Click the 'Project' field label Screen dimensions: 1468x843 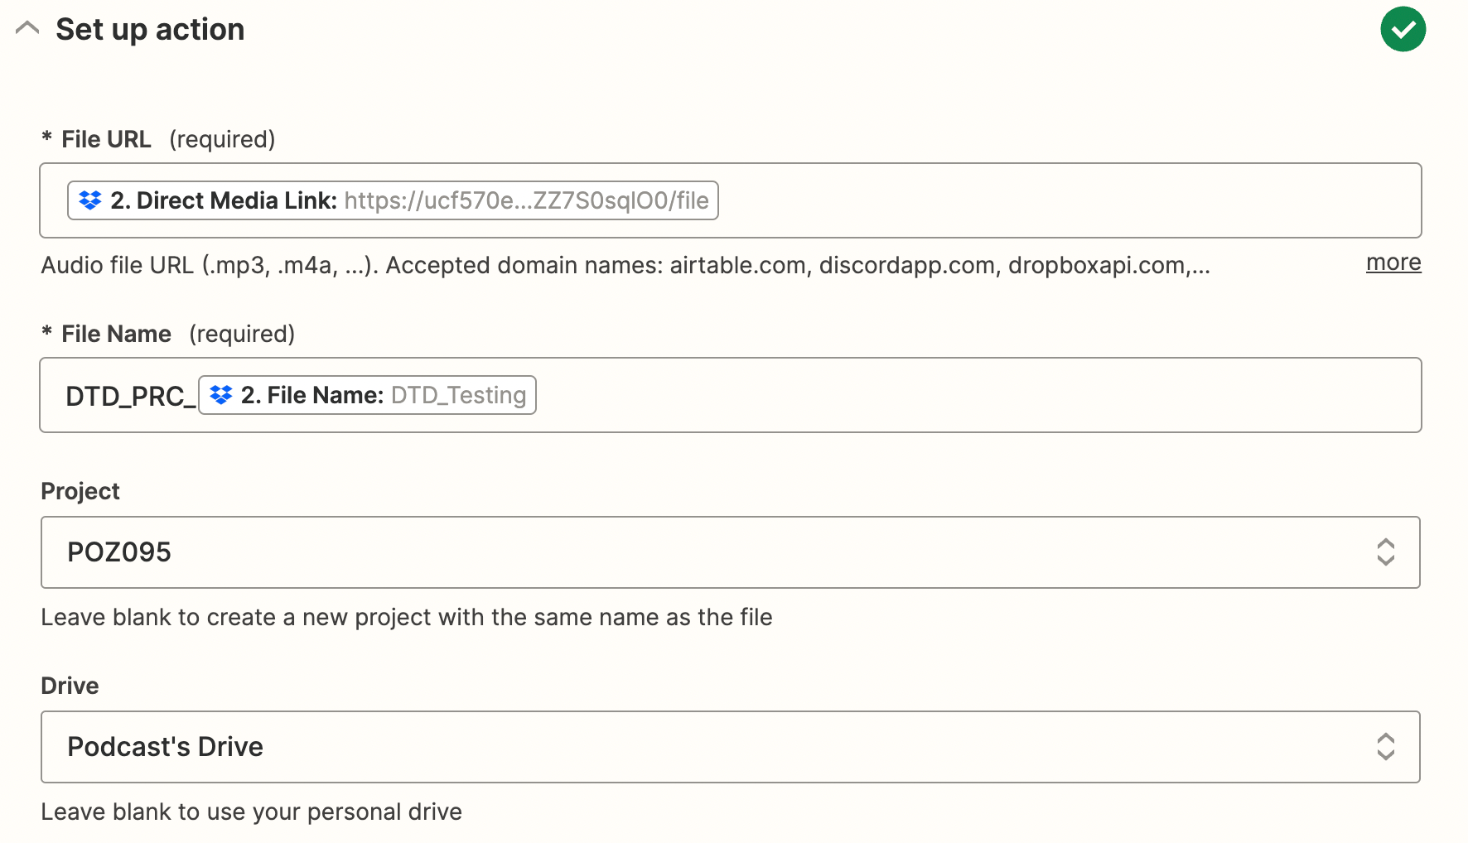coord(80,491)
